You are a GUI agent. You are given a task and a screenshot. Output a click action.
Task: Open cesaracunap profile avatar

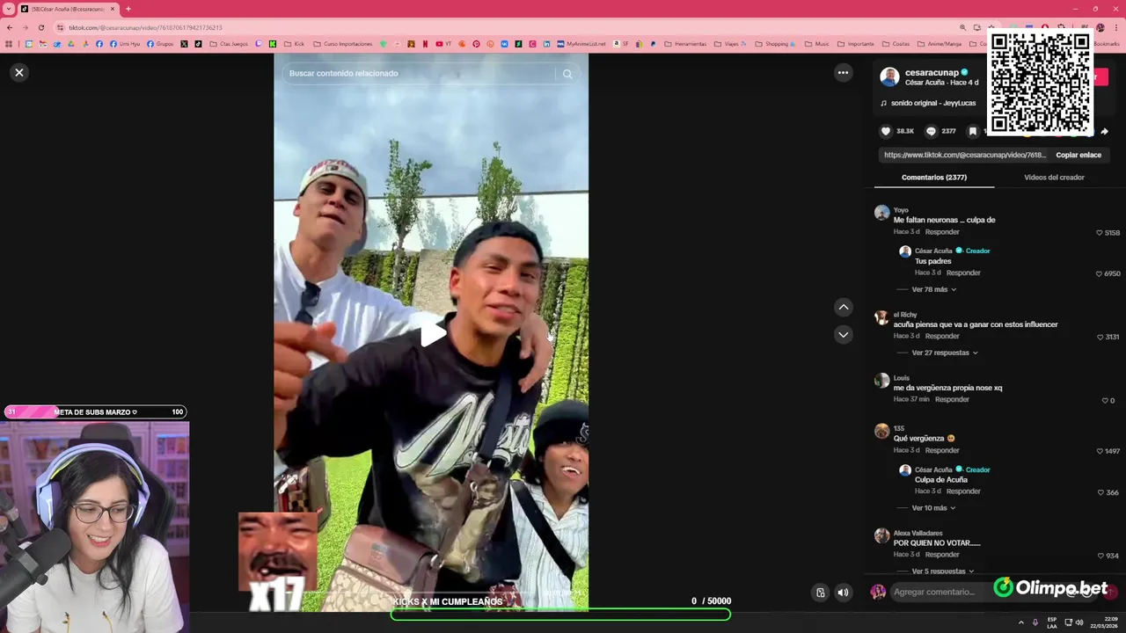889,76
